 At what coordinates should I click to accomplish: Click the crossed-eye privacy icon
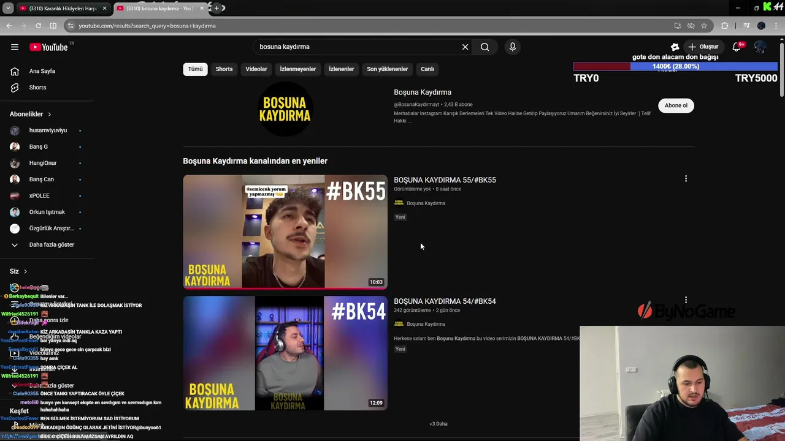coord(691,26)
